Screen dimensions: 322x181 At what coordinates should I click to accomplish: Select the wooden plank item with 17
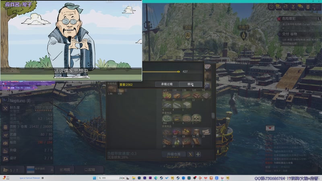(187, 95)
